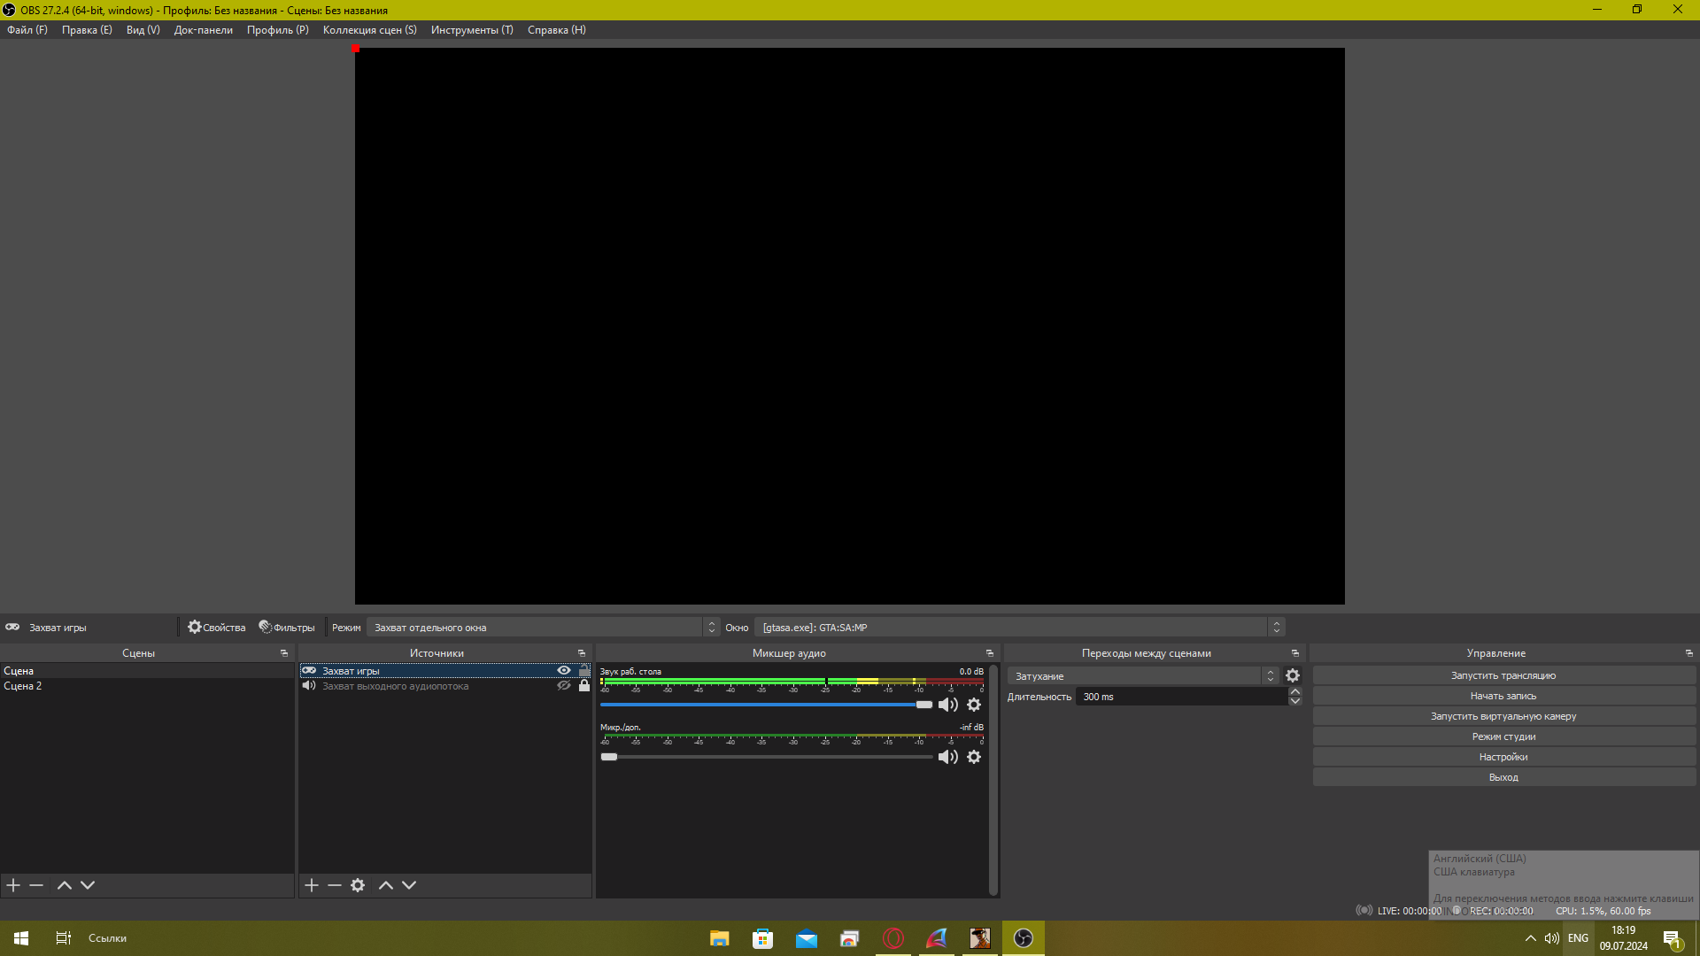1700x956 pixels.
Task: Open Opera browser from taskbar
Action: pyautogui.click(x=893, y=938)
